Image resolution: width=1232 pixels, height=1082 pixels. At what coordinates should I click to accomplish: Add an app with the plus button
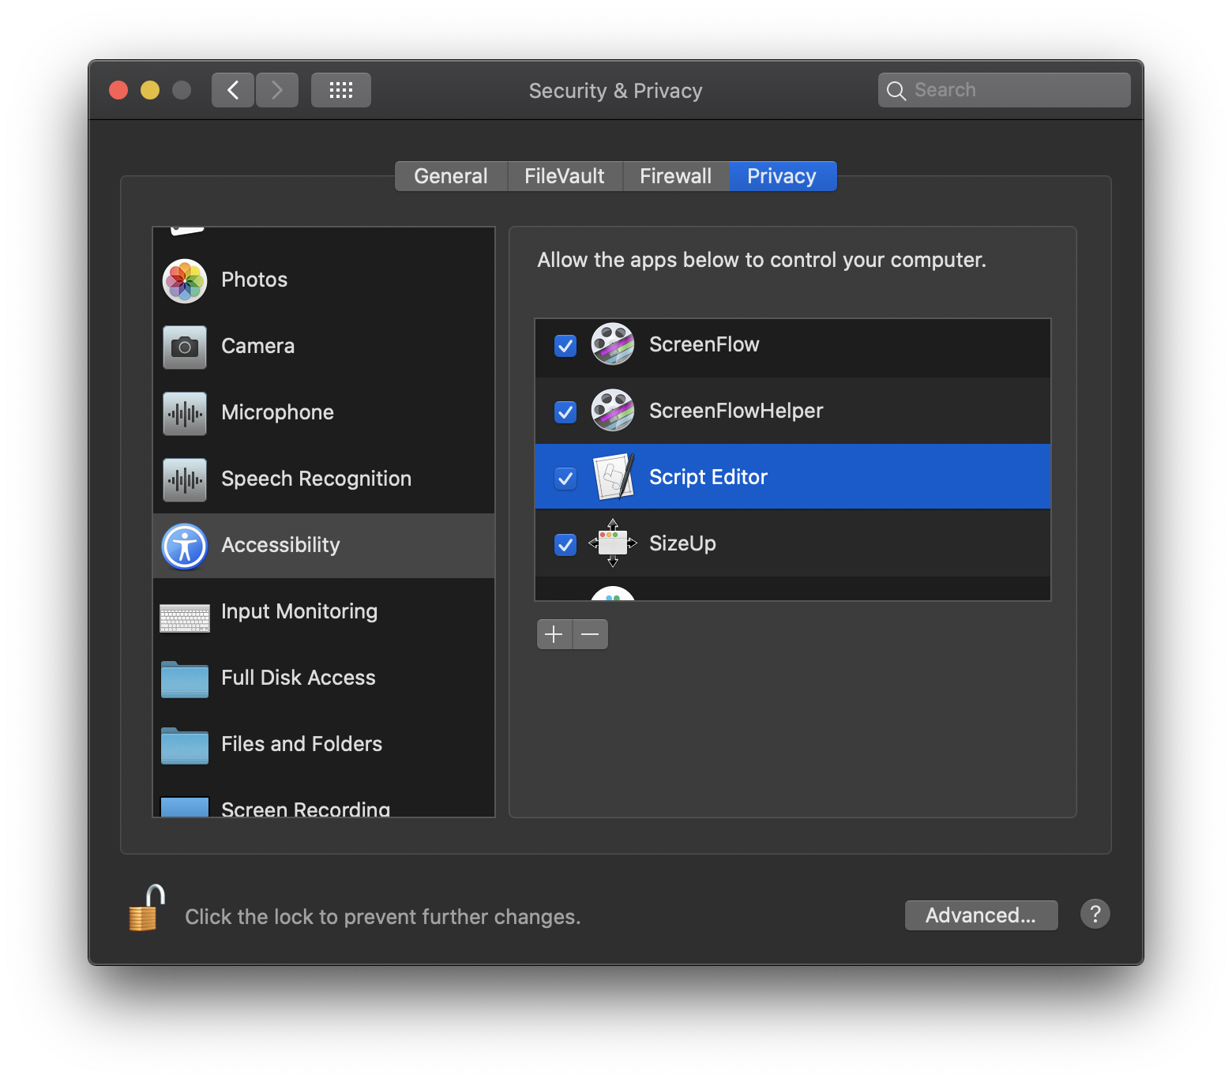click(x=554, y=634)
